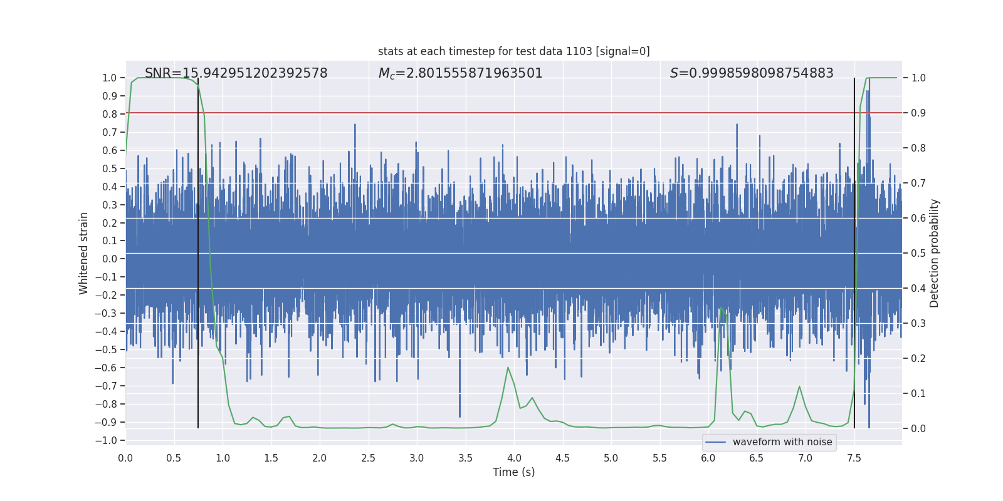The height and width of the screenshot is (501, 1003).
Task: Click the green curve peak near 3.9 s
Action: [508, 368]
